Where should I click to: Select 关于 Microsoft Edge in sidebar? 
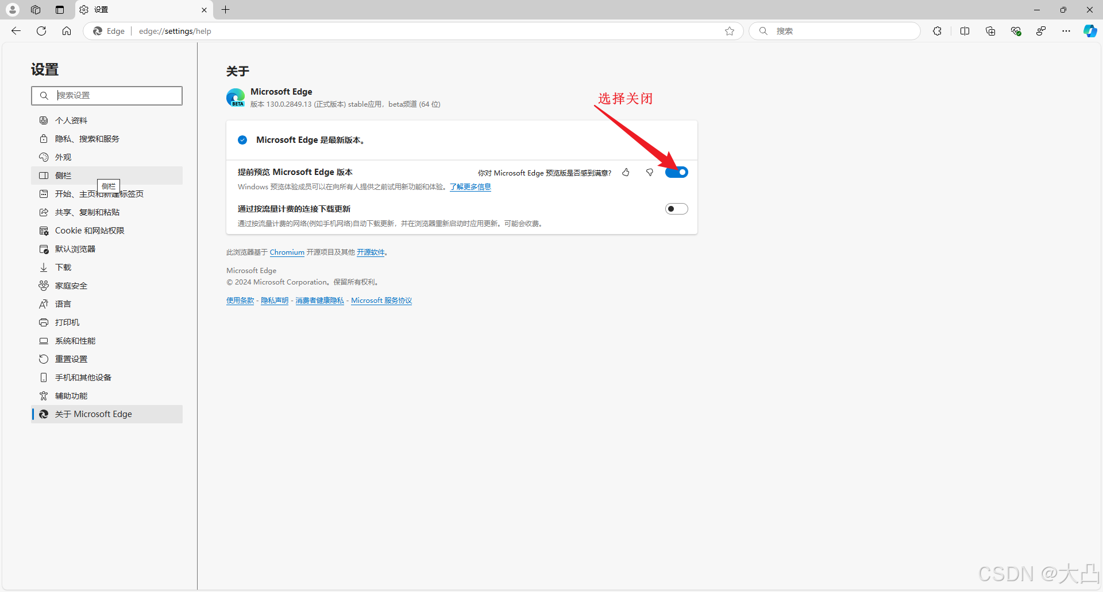(x=107, y=414)
